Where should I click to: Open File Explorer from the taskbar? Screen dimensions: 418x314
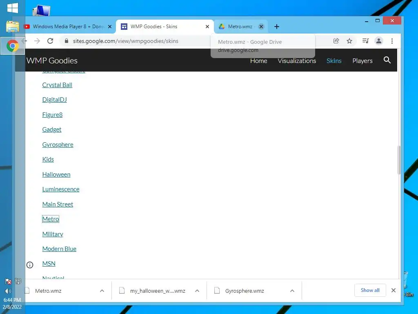[13, 27]
